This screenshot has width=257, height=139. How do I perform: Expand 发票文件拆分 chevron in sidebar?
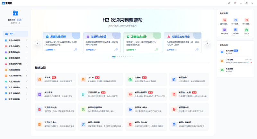point(26,87)
